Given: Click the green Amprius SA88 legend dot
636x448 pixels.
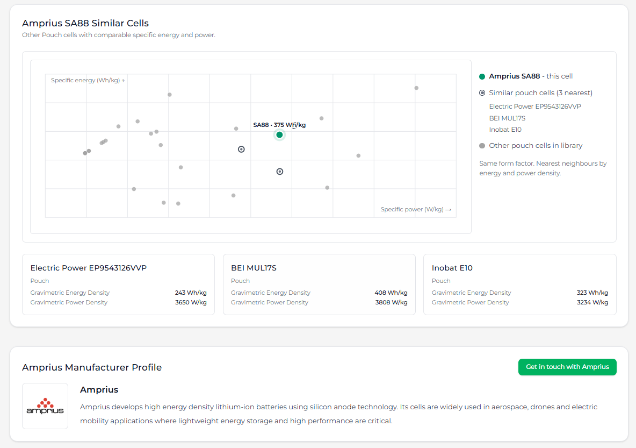Looking at the screenshot, I should (482, 76).
